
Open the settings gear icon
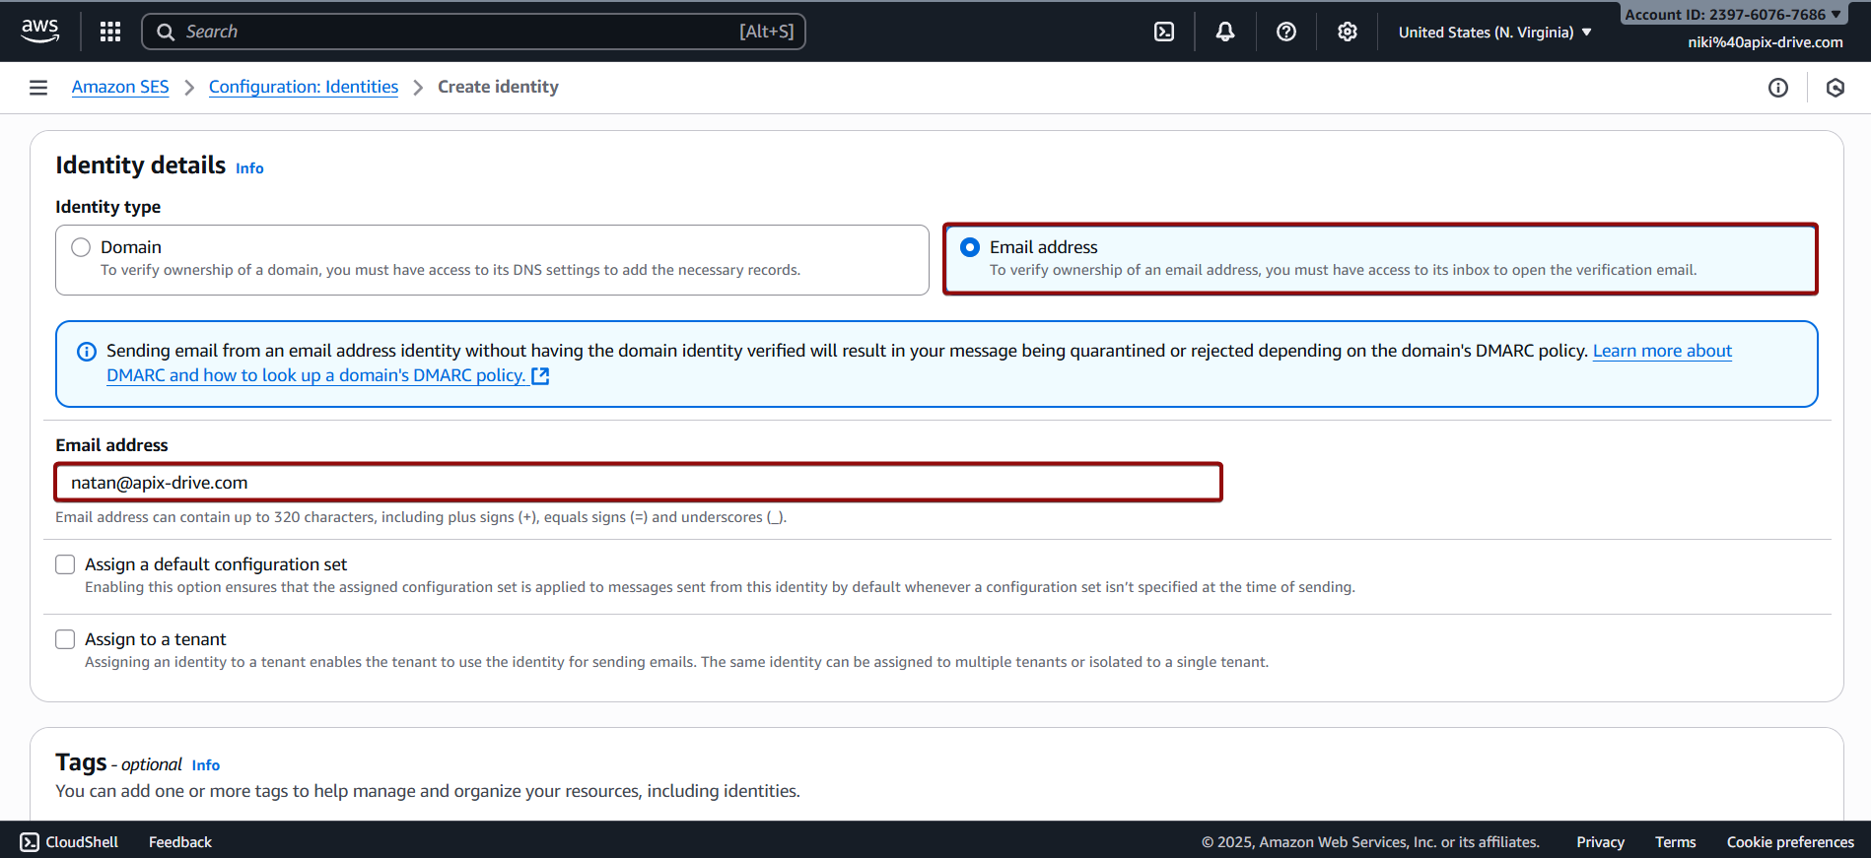(1348, 32)
